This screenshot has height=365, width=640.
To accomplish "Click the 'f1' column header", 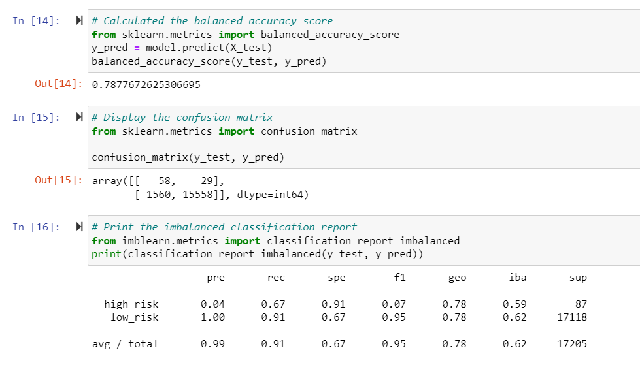I will click(x=399, y=278).
